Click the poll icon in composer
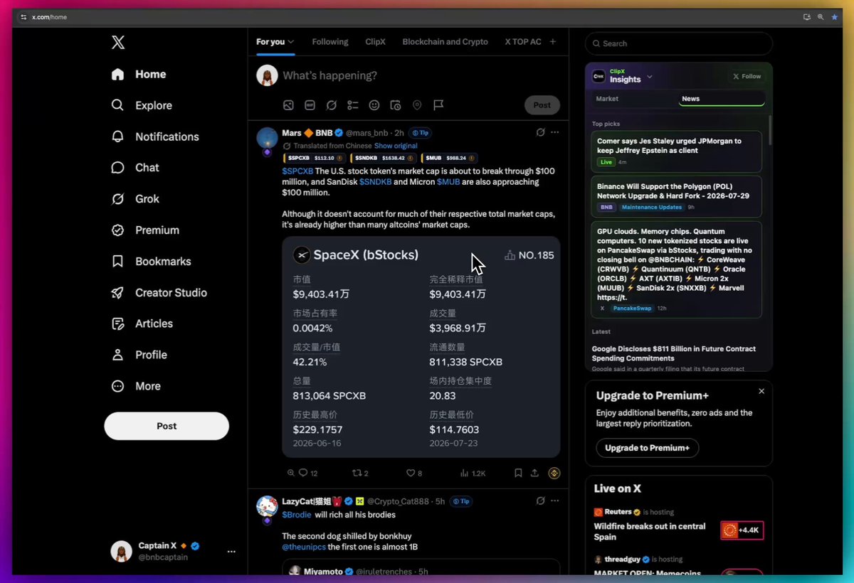 pyautogui.click(x=352, y=105)
